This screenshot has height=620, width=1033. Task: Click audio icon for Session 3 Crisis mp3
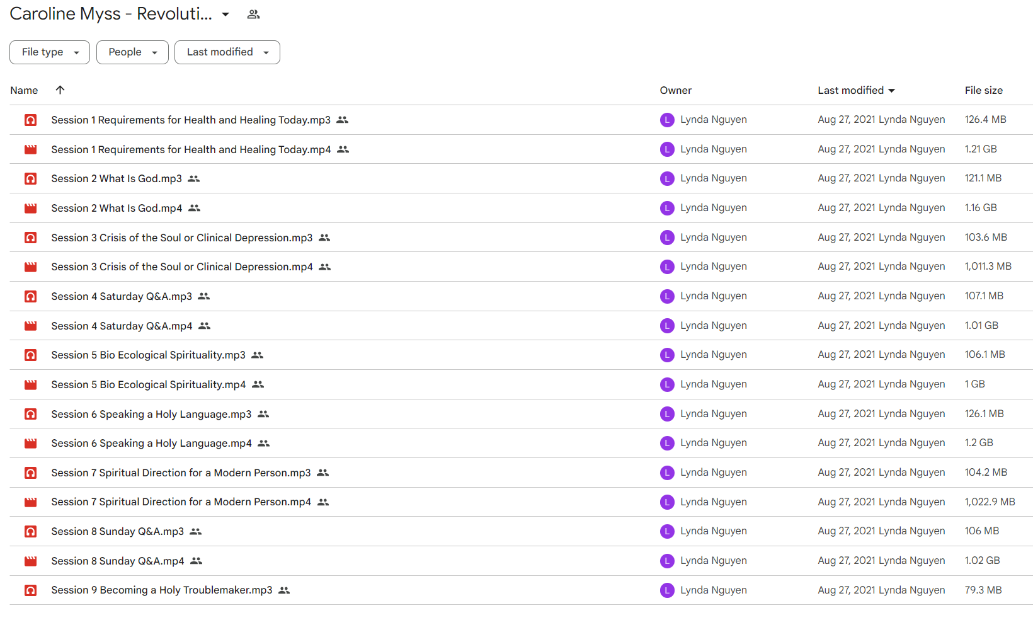pos(30,238)
